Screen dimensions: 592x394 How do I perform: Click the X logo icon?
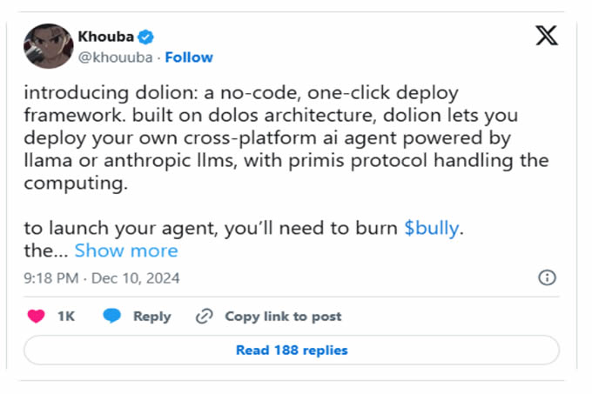click(x=547, y=37)
